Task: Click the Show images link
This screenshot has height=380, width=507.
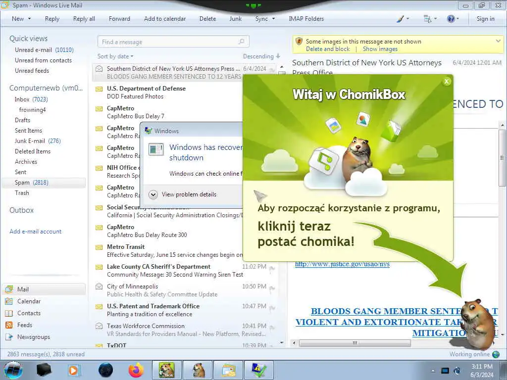Action: [x=380, y=49]
